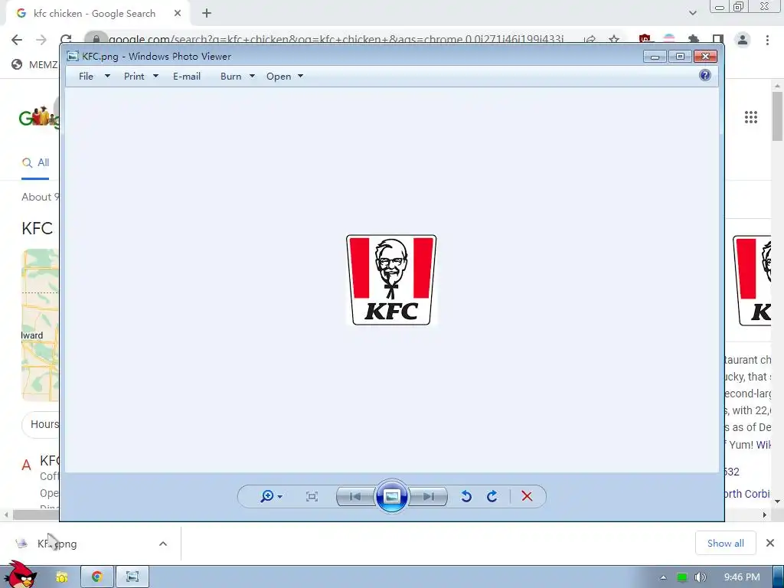Image resolution: width=784 pixels, height=588 pixels.
Task: Click the map thumbnail in Chrome
Action: 40,325
